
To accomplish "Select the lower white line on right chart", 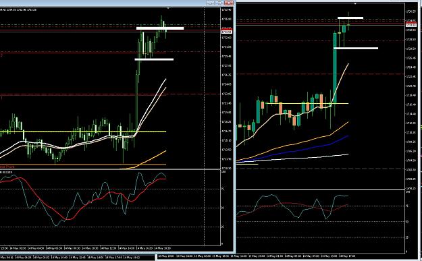I will [x=356, y=49].
